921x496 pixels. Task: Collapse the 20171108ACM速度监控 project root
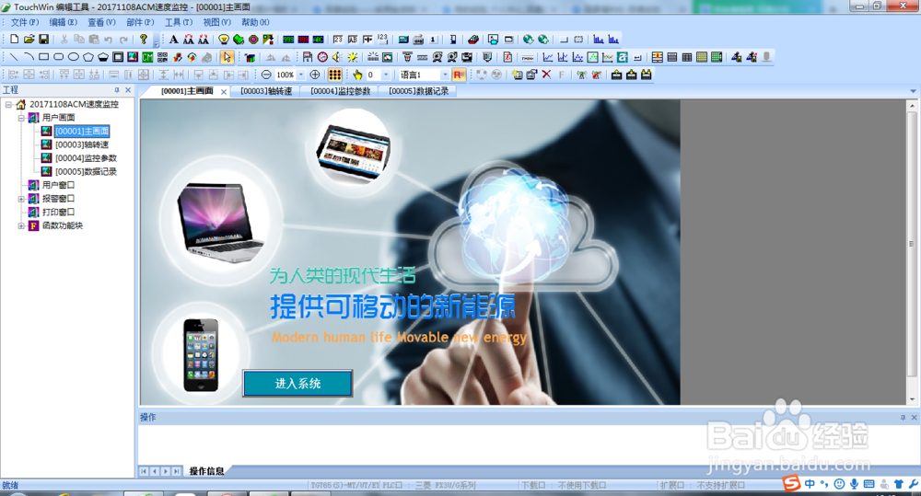9,105
